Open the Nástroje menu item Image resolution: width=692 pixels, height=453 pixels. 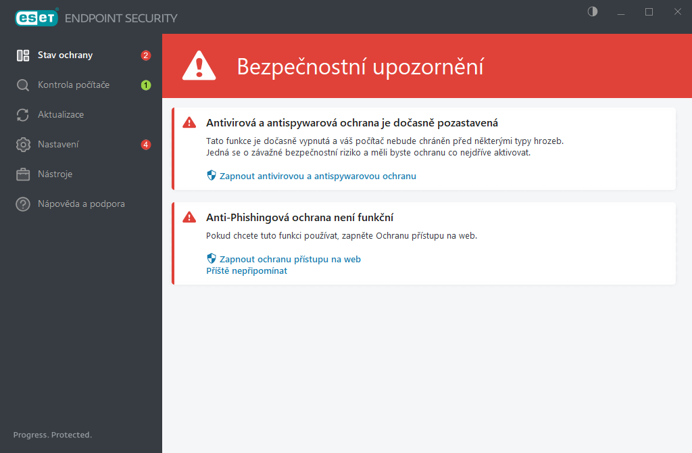(x=55, y=174)
